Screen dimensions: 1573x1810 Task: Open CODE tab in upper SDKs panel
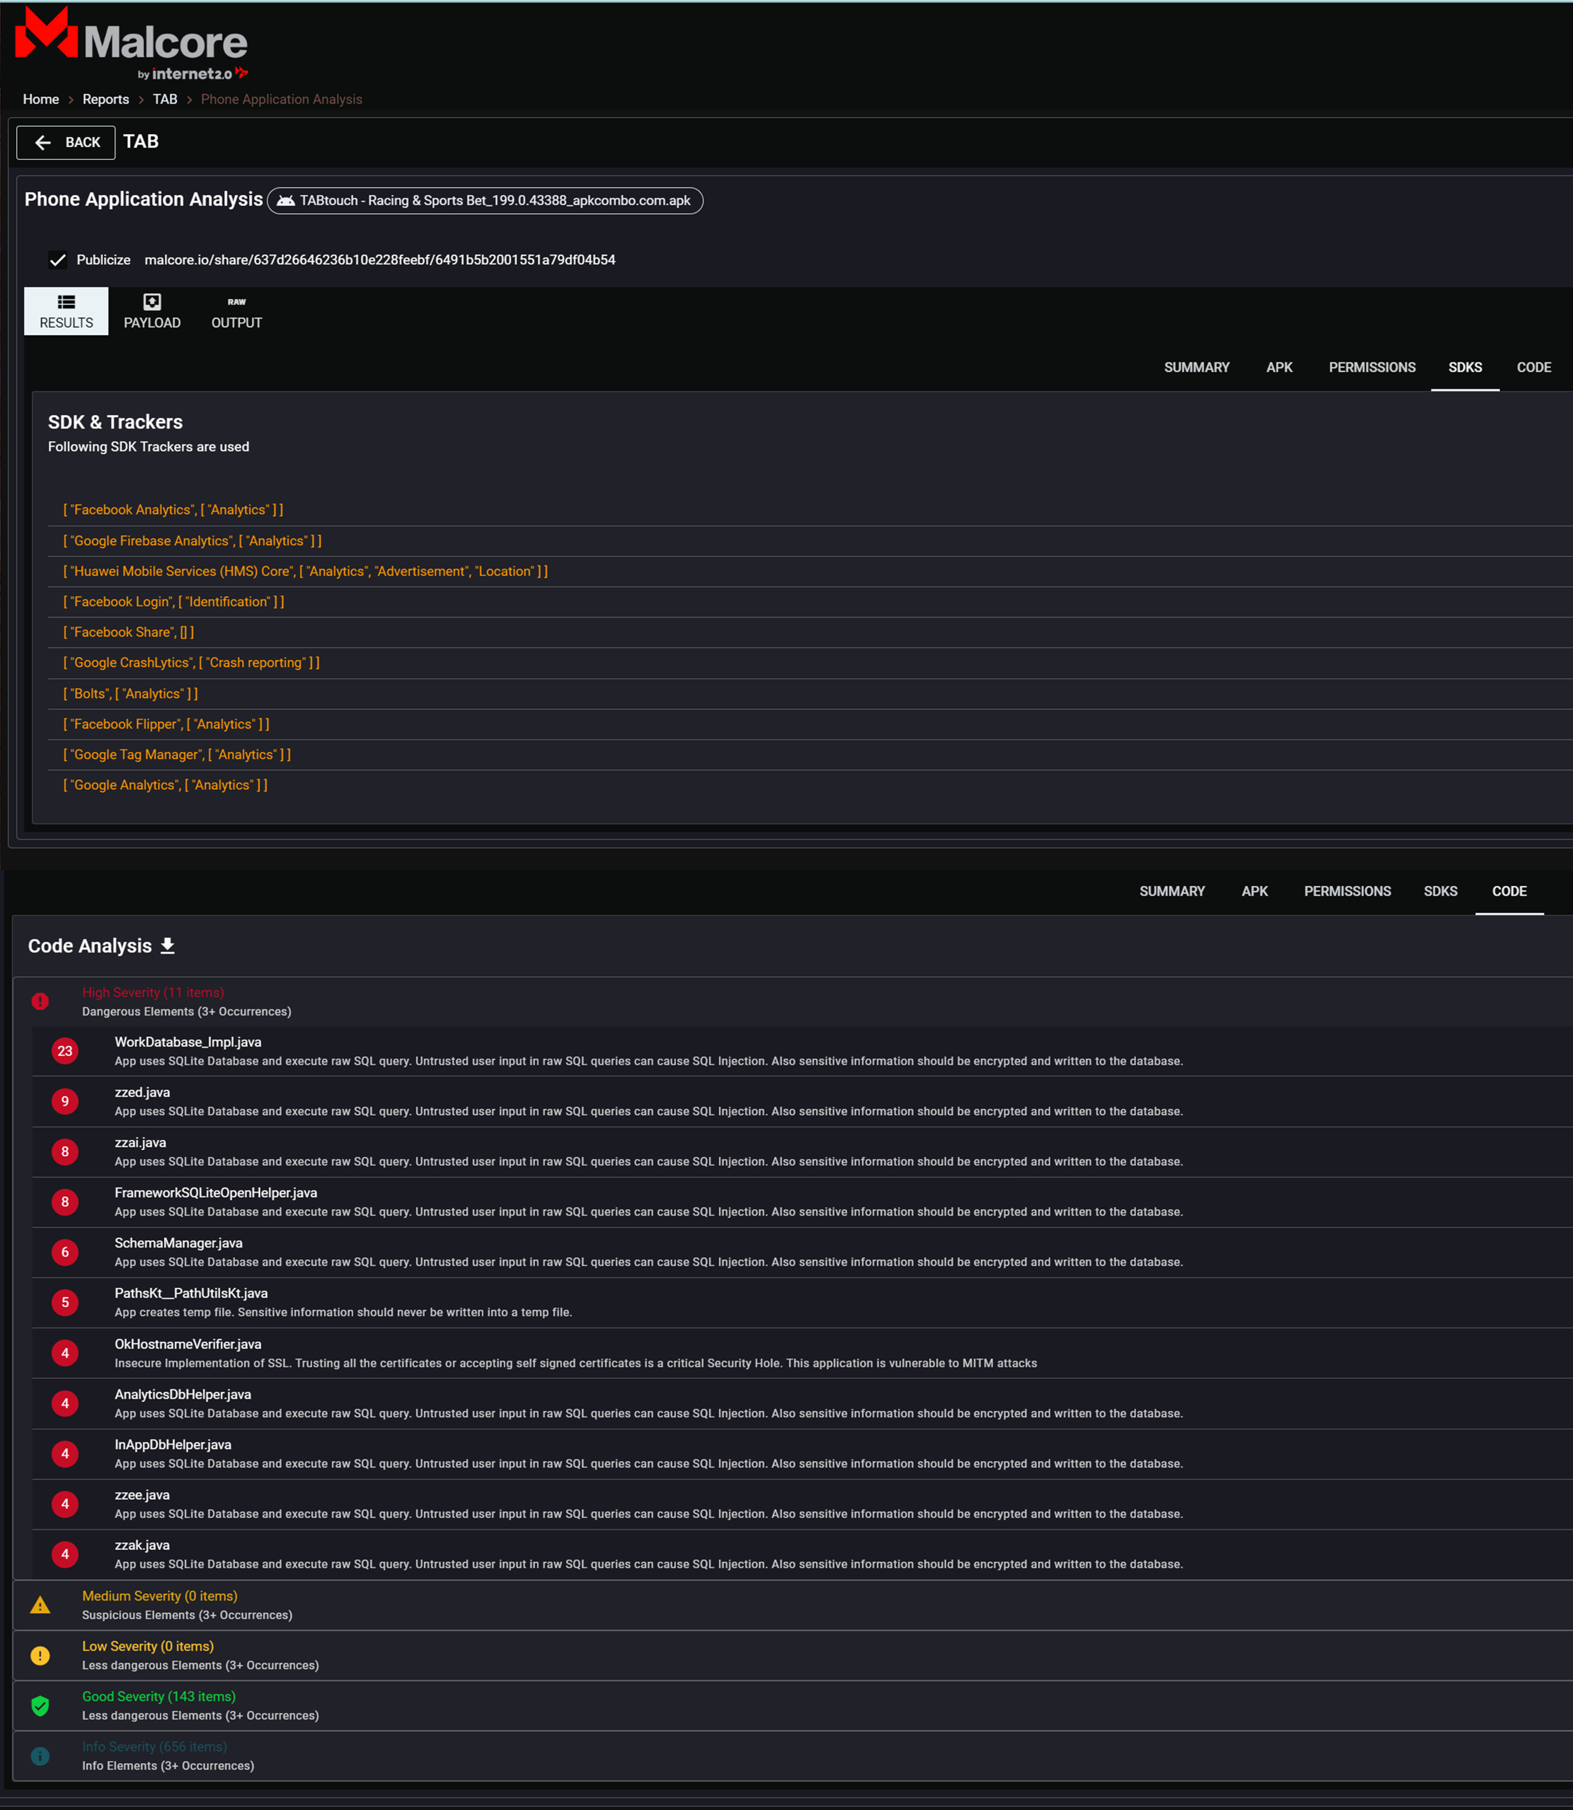[x=1534, y=367]
